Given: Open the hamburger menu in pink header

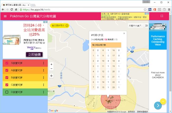Looking at the screenshot, I should (x=5, y=16).
